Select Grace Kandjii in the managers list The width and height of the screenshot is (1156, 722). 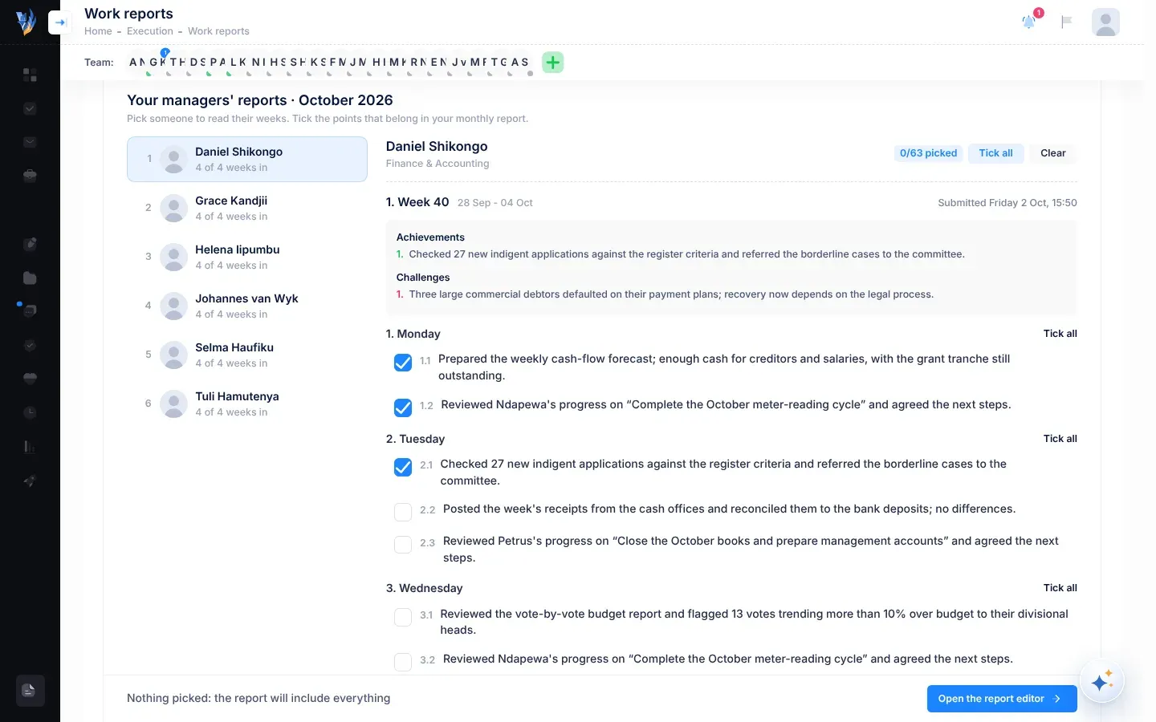click(247, 208)
